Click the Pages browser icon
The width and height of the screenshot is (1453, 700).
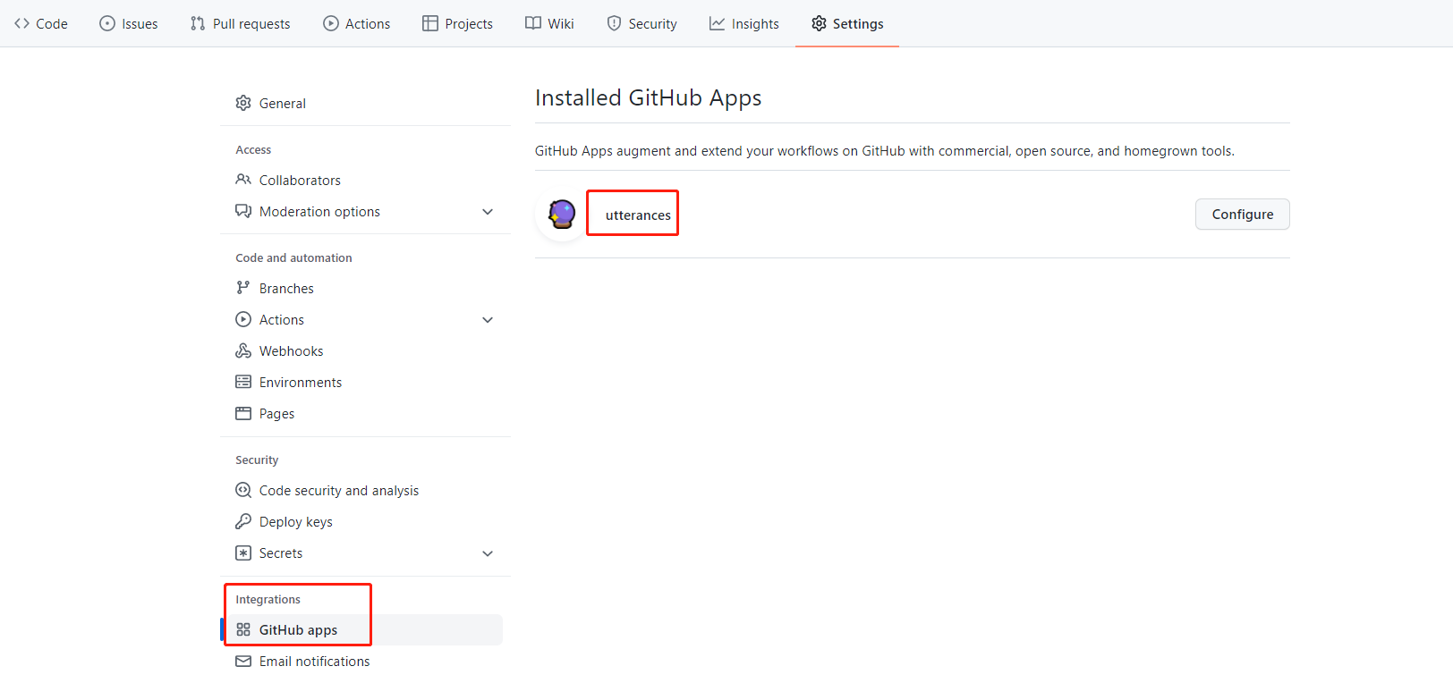243,413
